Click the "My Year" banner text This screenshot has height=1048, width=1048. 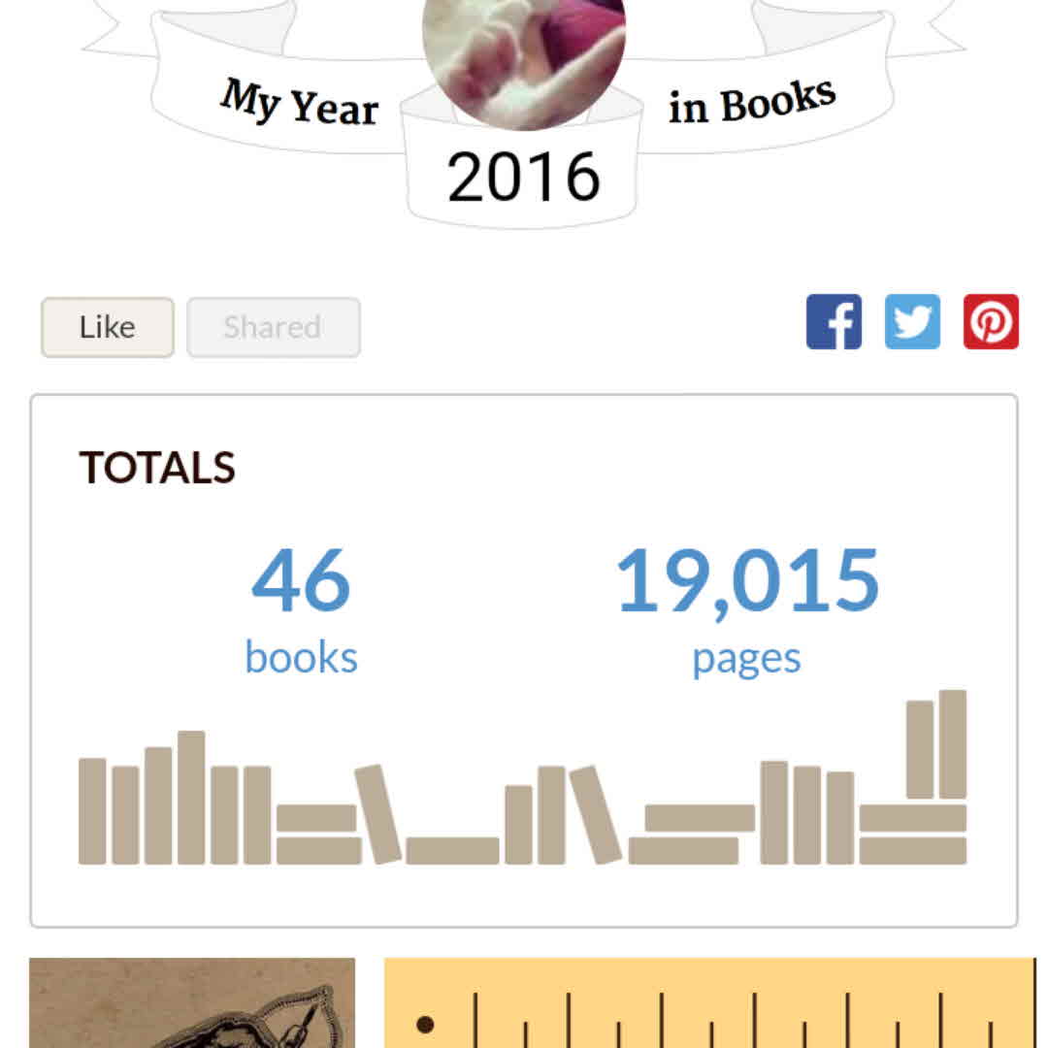299,103
